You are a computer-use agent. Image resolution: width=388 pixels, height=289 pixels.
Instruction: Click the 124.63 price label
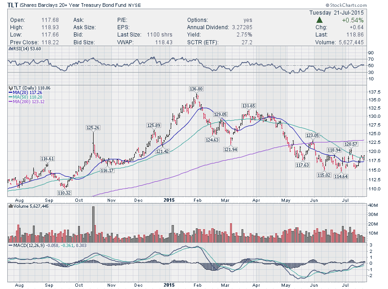212,140
